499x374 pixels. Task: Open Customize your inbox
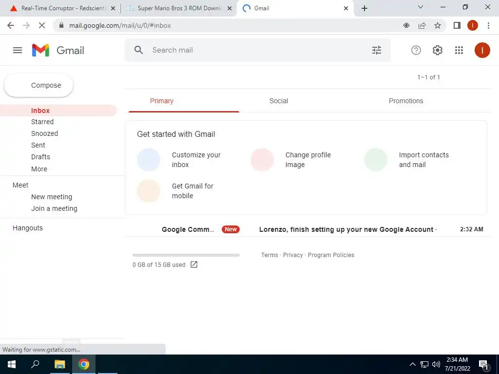click(184, 160)
